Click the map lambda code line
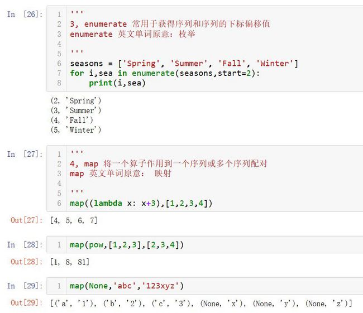This screenshot has height=313, width=363. click(141, 203)
